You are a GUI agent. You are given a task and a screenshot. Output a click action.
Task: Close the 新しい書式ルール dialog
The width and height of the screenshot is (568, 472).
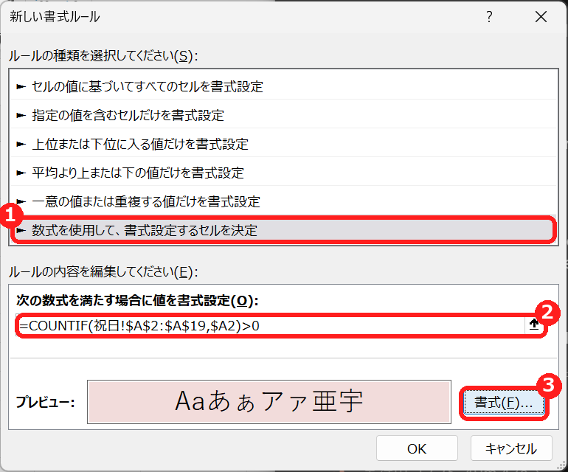[541, 17]
